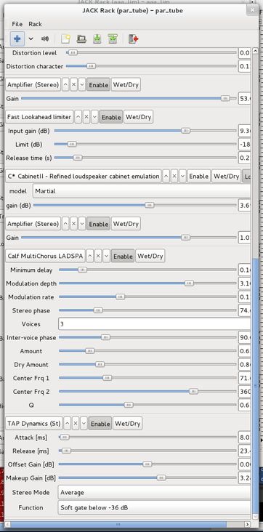Toggle Enable on the CabinetII plugin
263x532 pixels.
198,176
